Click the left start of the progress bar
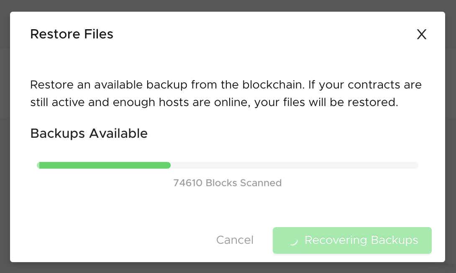Viewport: 456px width, 273px height. tap(39, 165)
